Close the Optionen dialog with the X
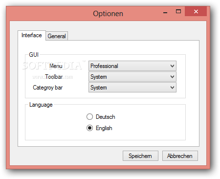The image size is (220, 179). tap(196, 11)
